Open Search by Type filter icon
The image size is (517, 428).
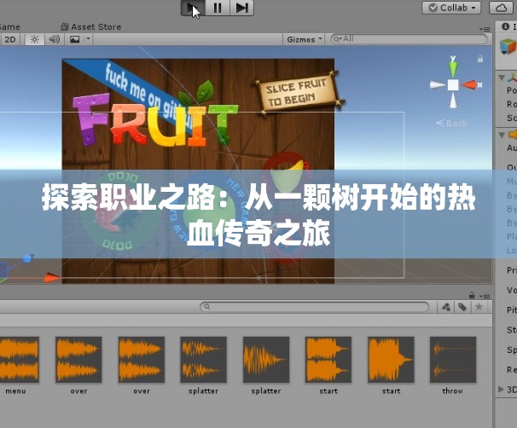click(446, 307)
